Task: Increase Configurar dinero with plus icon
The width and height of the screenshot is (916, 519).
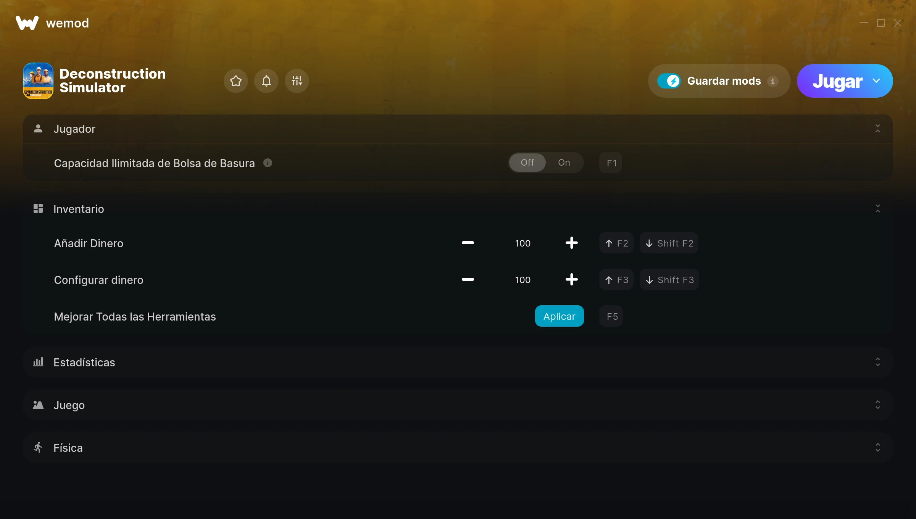Action: point(572,279)
